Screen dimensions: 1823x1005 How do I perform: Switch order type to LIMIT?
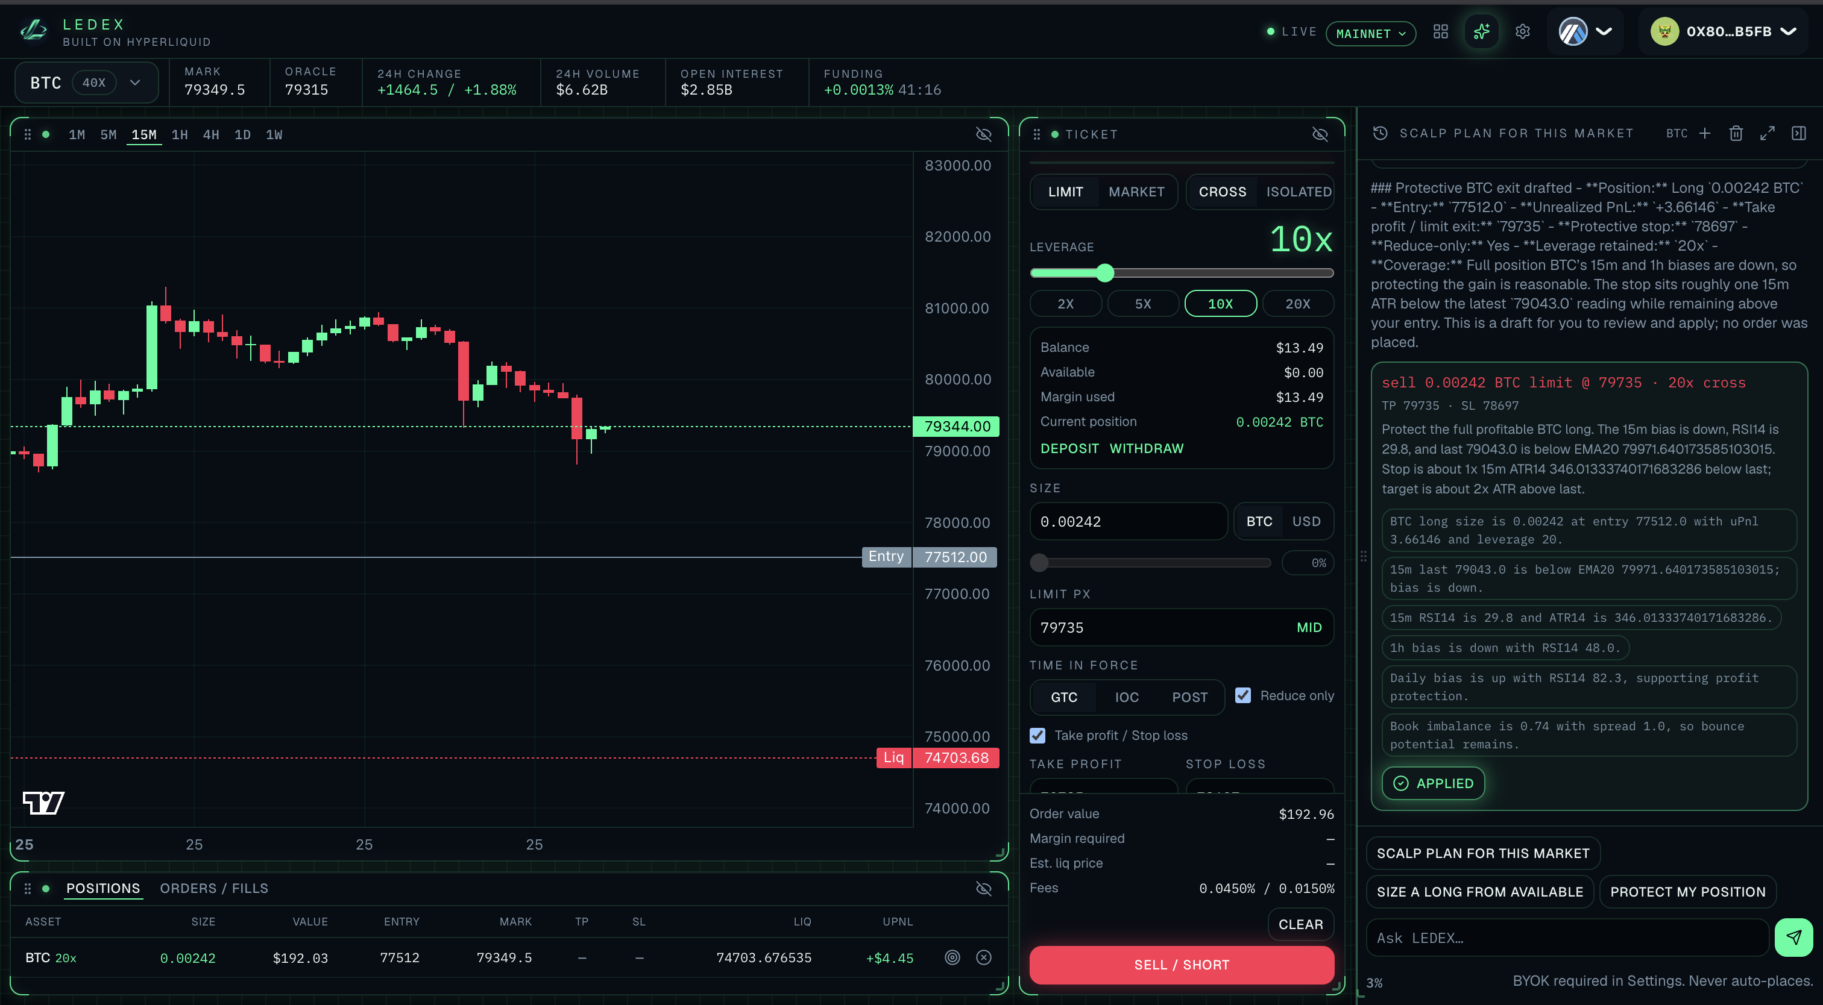coord(1065,192)
